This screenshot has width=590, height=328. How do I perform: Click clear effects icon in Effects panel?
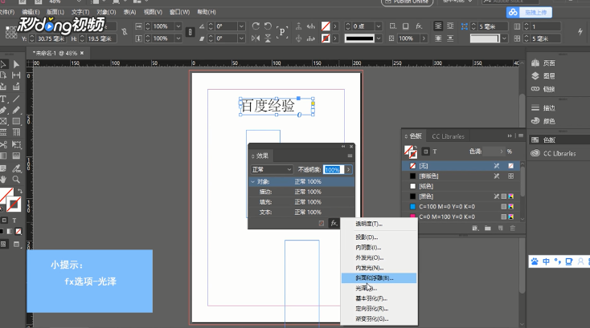tap(322, 223)
